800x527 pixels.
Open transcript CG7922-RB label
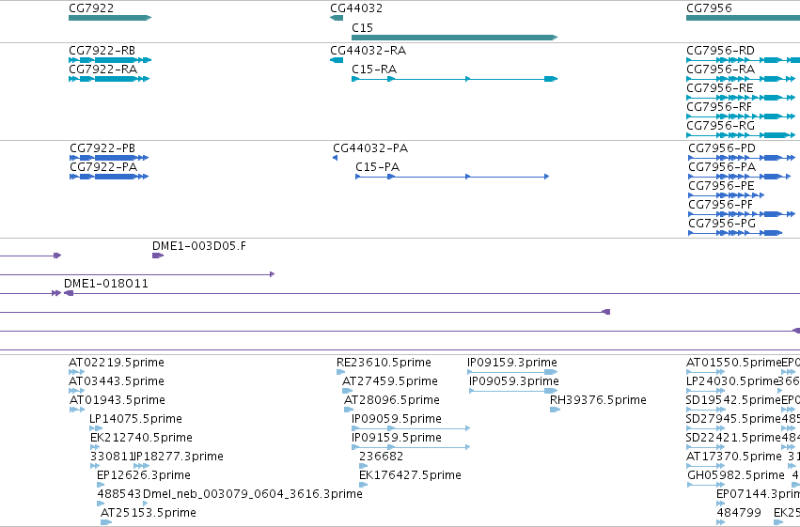pyautogui.click(x=102, y=51)
